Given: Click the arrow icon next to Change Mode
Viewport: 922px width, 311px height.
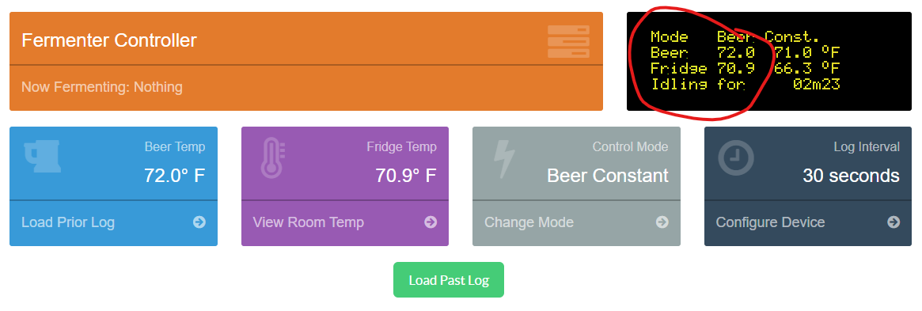Looking at the screenshot, I should pos(662,222).
